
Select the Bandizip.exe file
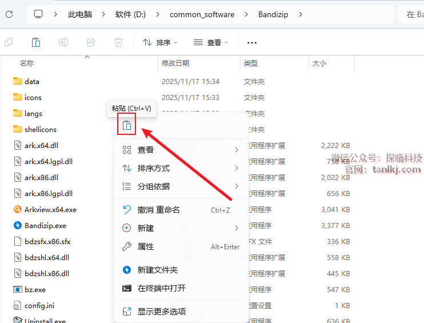(45, 226)
